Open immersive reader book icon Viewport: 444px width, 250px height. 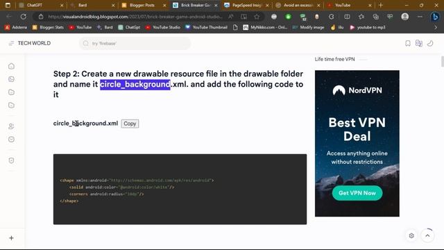click(x=244, y=17)
